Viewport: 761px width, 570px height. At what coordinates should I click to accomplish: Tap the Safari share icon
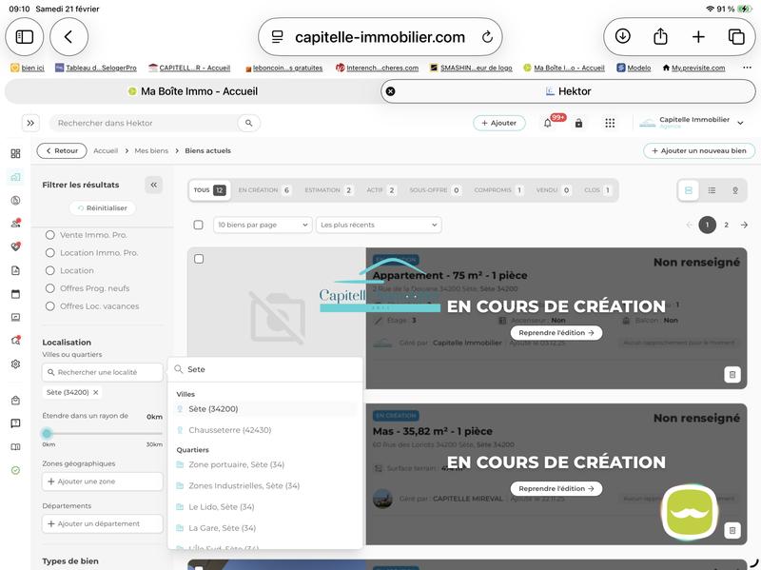click(x=660, y=36)
